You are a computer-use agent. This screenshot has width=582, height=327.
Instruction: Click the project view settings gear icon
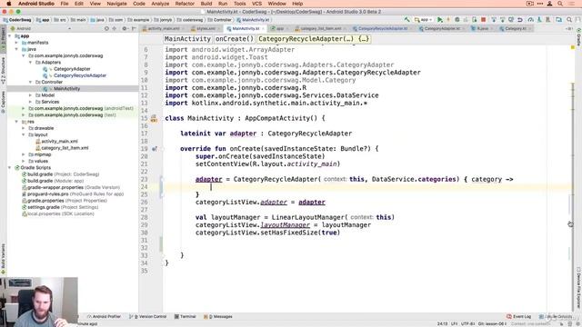(x=125, y=28)
